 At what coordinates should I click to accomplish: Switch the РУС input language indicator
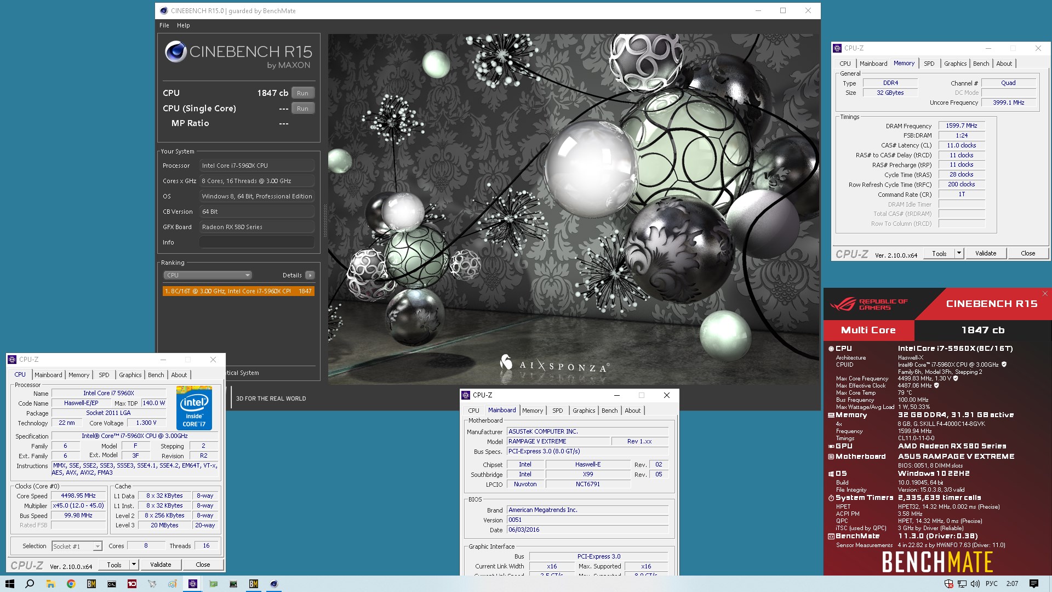992,584
